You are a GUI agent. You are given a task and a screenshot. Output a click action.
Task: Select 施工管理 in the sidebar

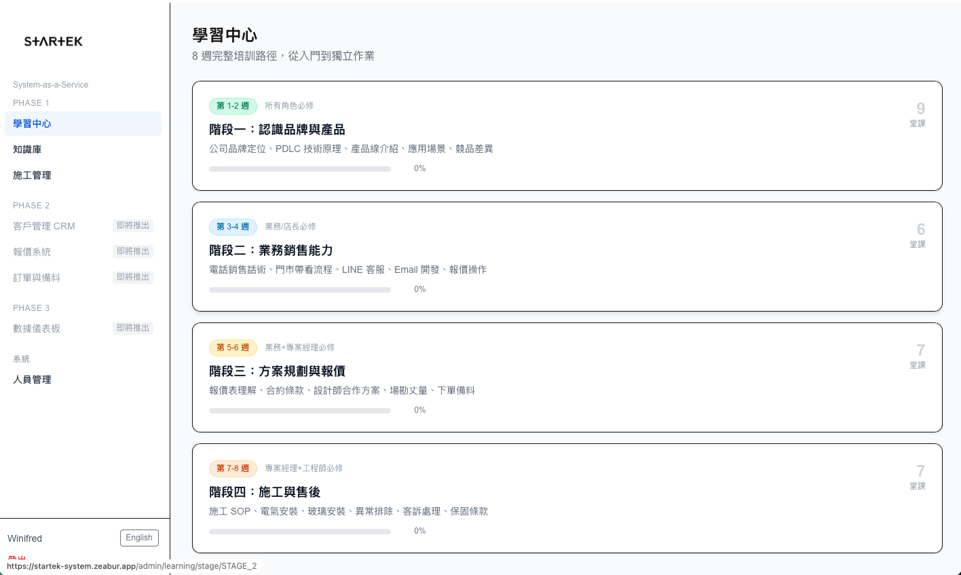[x=32, y=175]
